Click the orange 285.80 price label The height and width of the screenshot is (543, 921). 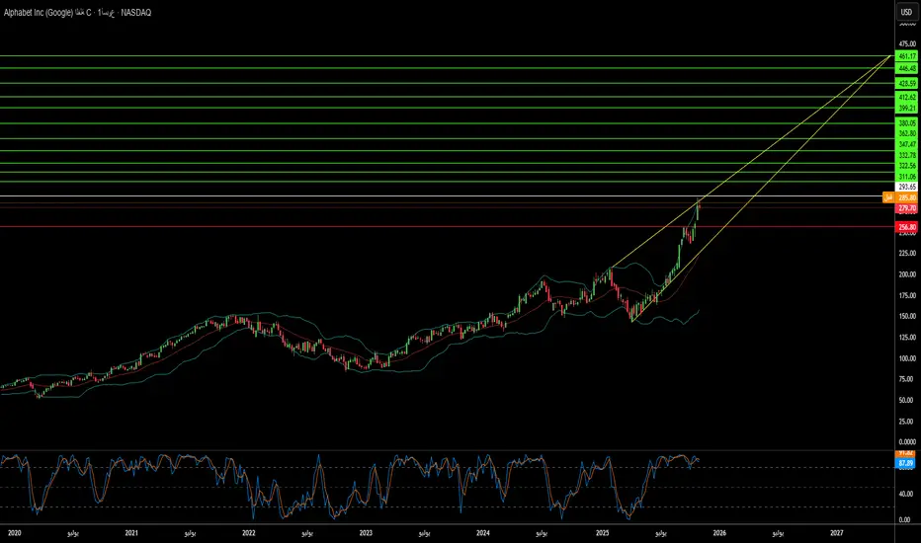coord(906,197)
